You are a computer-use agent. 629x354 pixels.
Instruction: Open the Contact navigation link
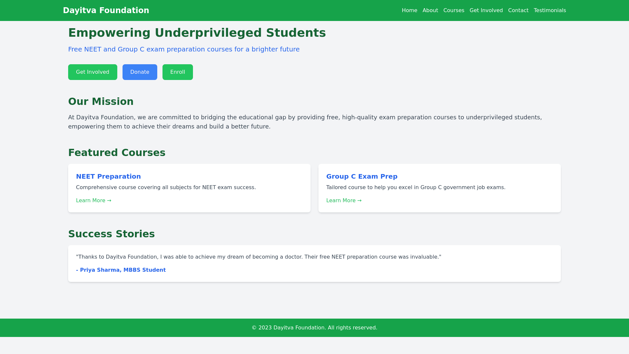pyautogui.click(x=518, y=10)
